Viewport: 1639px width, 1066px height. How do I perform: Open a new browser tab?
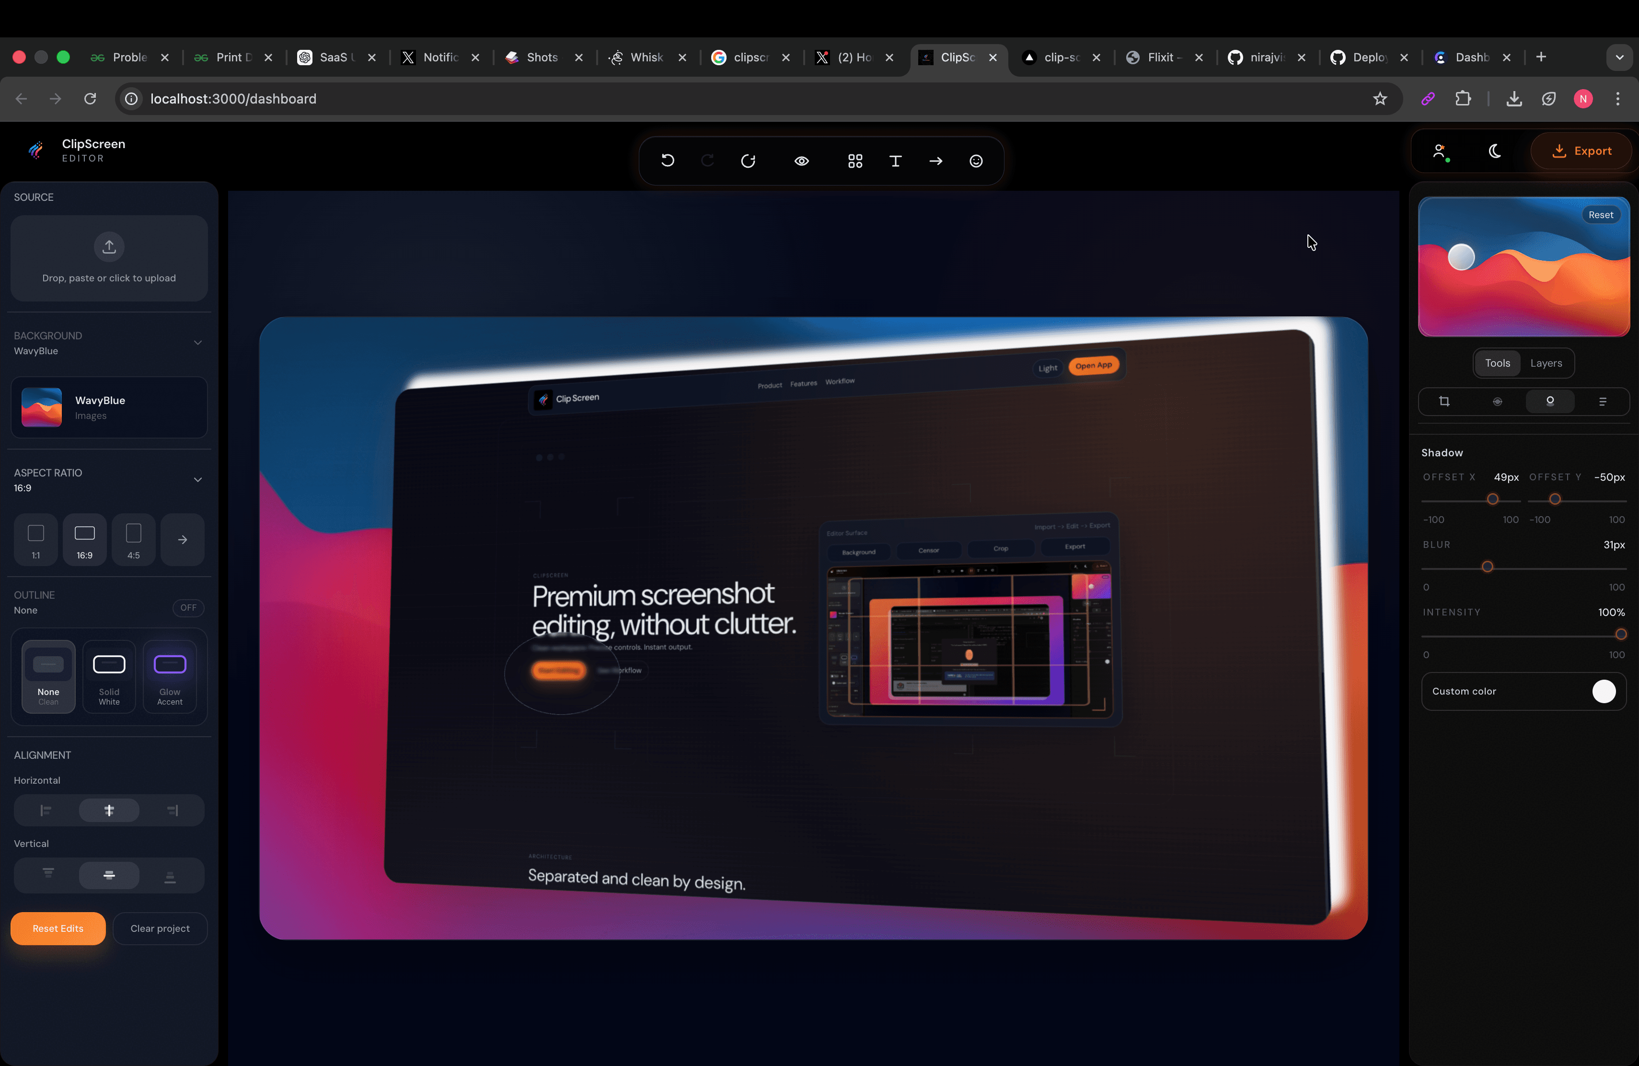tap(1541, 57)
